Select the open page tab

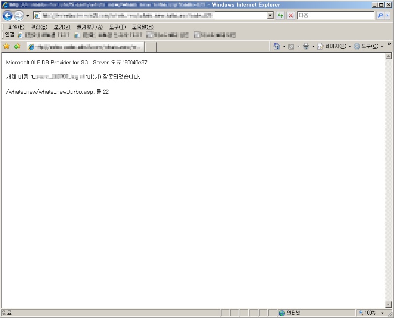pyautogui.click(x=85, y=47)
